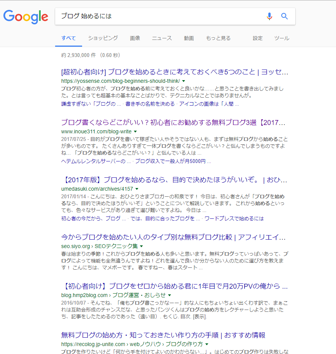
Task: Expand the もっと見る menu
Action: [218, 38]
